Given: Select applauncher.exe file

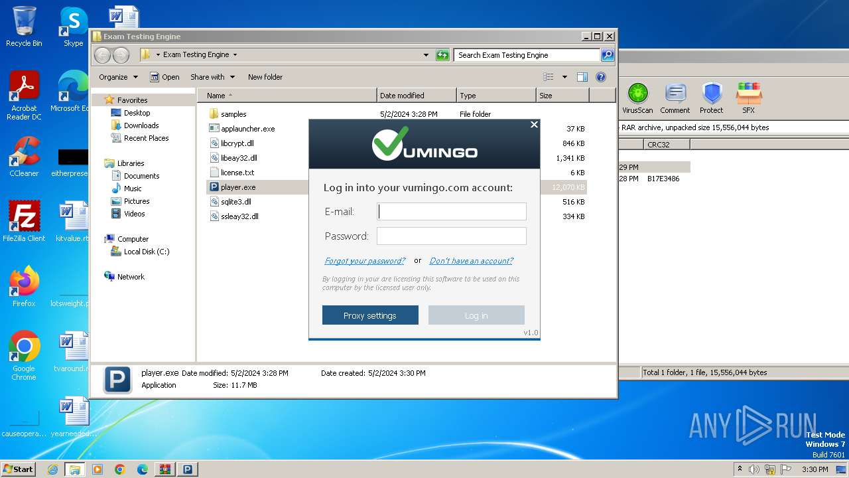Looking at the screenshot, I should (x=247, y=129).
